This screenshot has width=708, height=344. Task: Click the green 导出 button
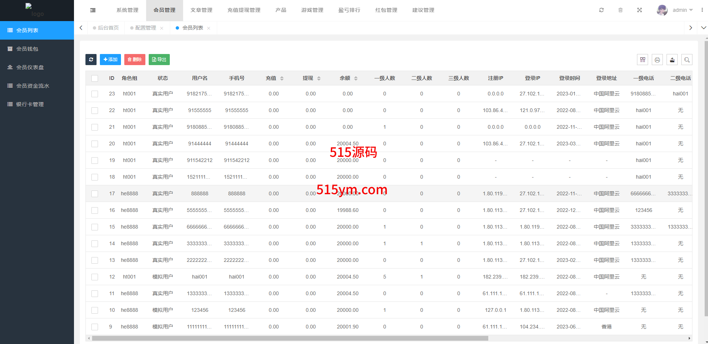coord(159,60)
